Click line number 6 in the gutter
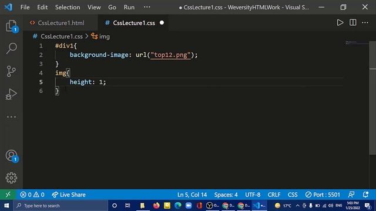376x211 pixels. [41, 91]
